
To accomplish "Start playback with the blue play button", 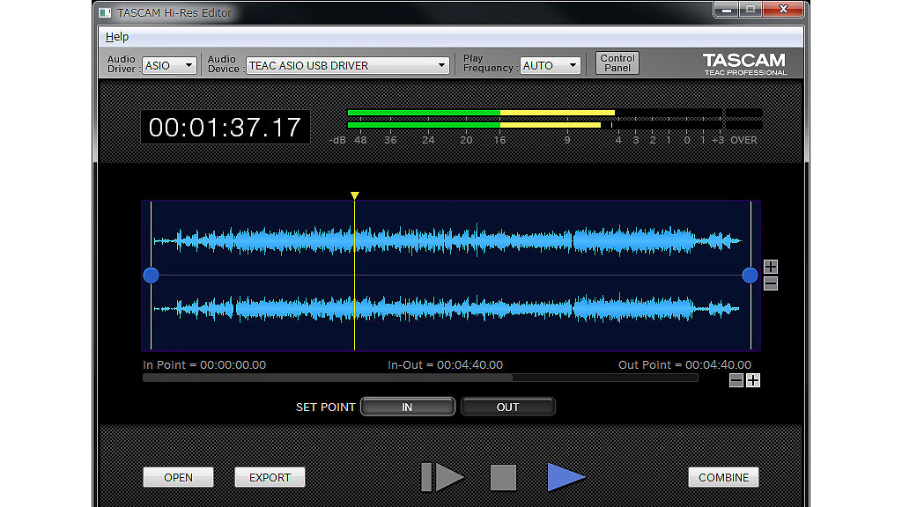I will [566, 477].
